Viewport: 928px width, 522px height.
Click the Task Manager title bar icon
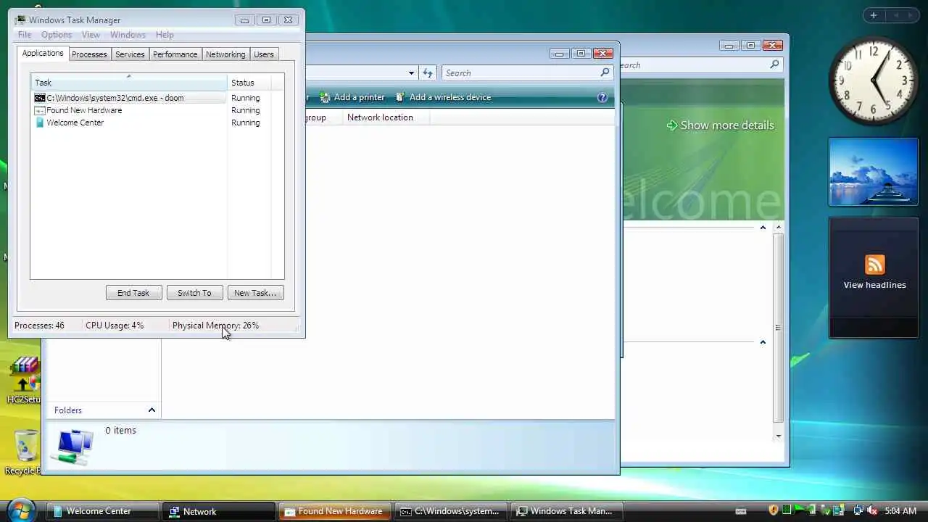pyautogui.click(x=20, y=20)
